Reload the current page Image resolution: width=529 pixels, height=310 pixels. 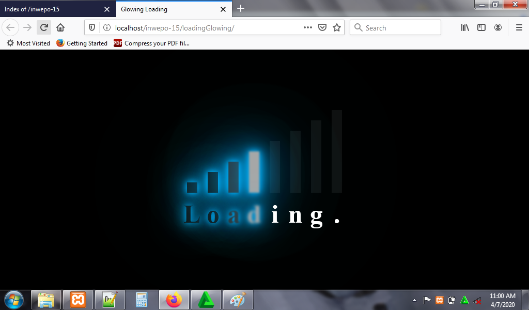click(44, 27)
